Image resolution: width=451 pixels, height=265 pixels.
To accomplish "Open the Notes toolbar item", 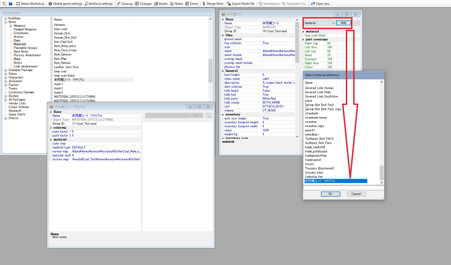I will (x=176, y=4).
